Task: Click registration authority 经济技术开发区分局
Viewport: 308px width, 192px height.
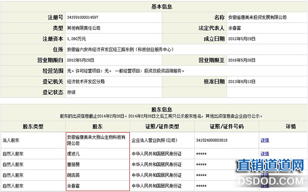Action: (86, 81)
